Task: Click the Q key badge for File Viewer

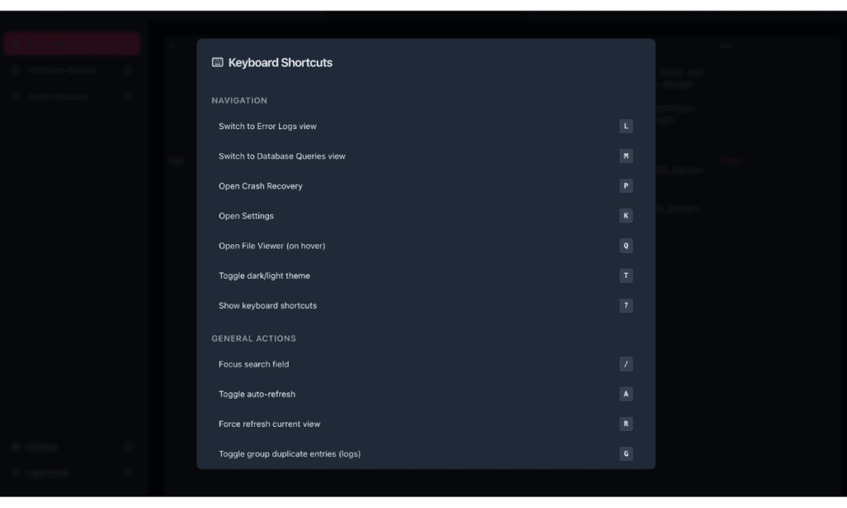Action: 625,246
